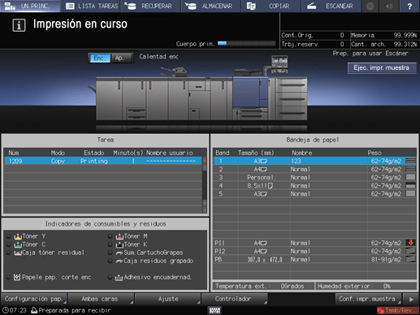Select the PB tray row
Viewport: 420px width, 315px height.
(315, 259)
